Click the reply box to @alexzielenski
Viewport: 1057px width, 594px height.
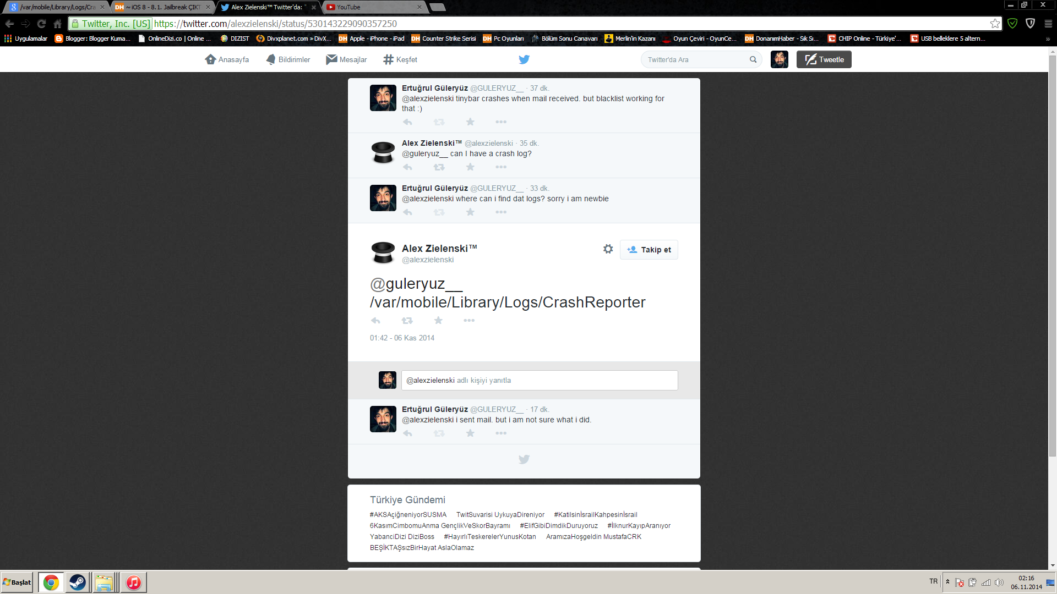pyautogui.click(x=540, y=380)
